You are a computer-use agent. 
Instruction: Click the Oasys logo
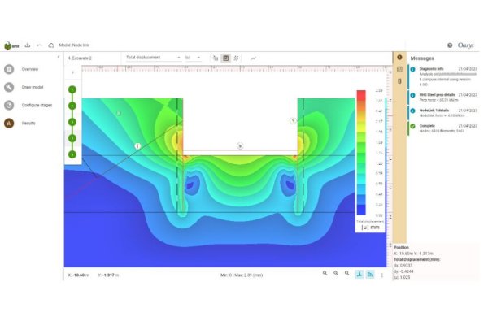[465, 45]
